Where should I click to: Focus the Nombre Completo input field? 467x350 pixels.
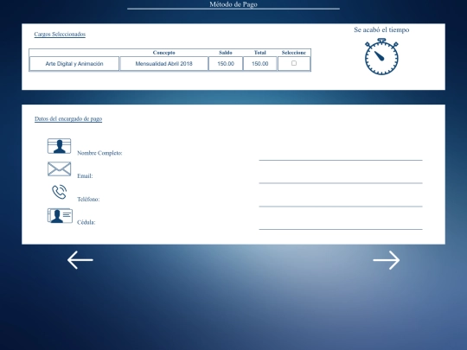click(x=341, y=153)
